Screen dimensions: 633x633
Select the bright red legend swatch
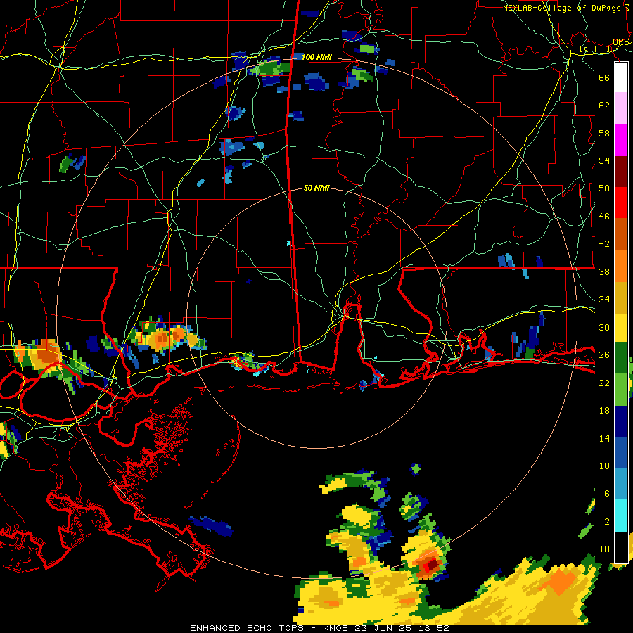point(621,203)
